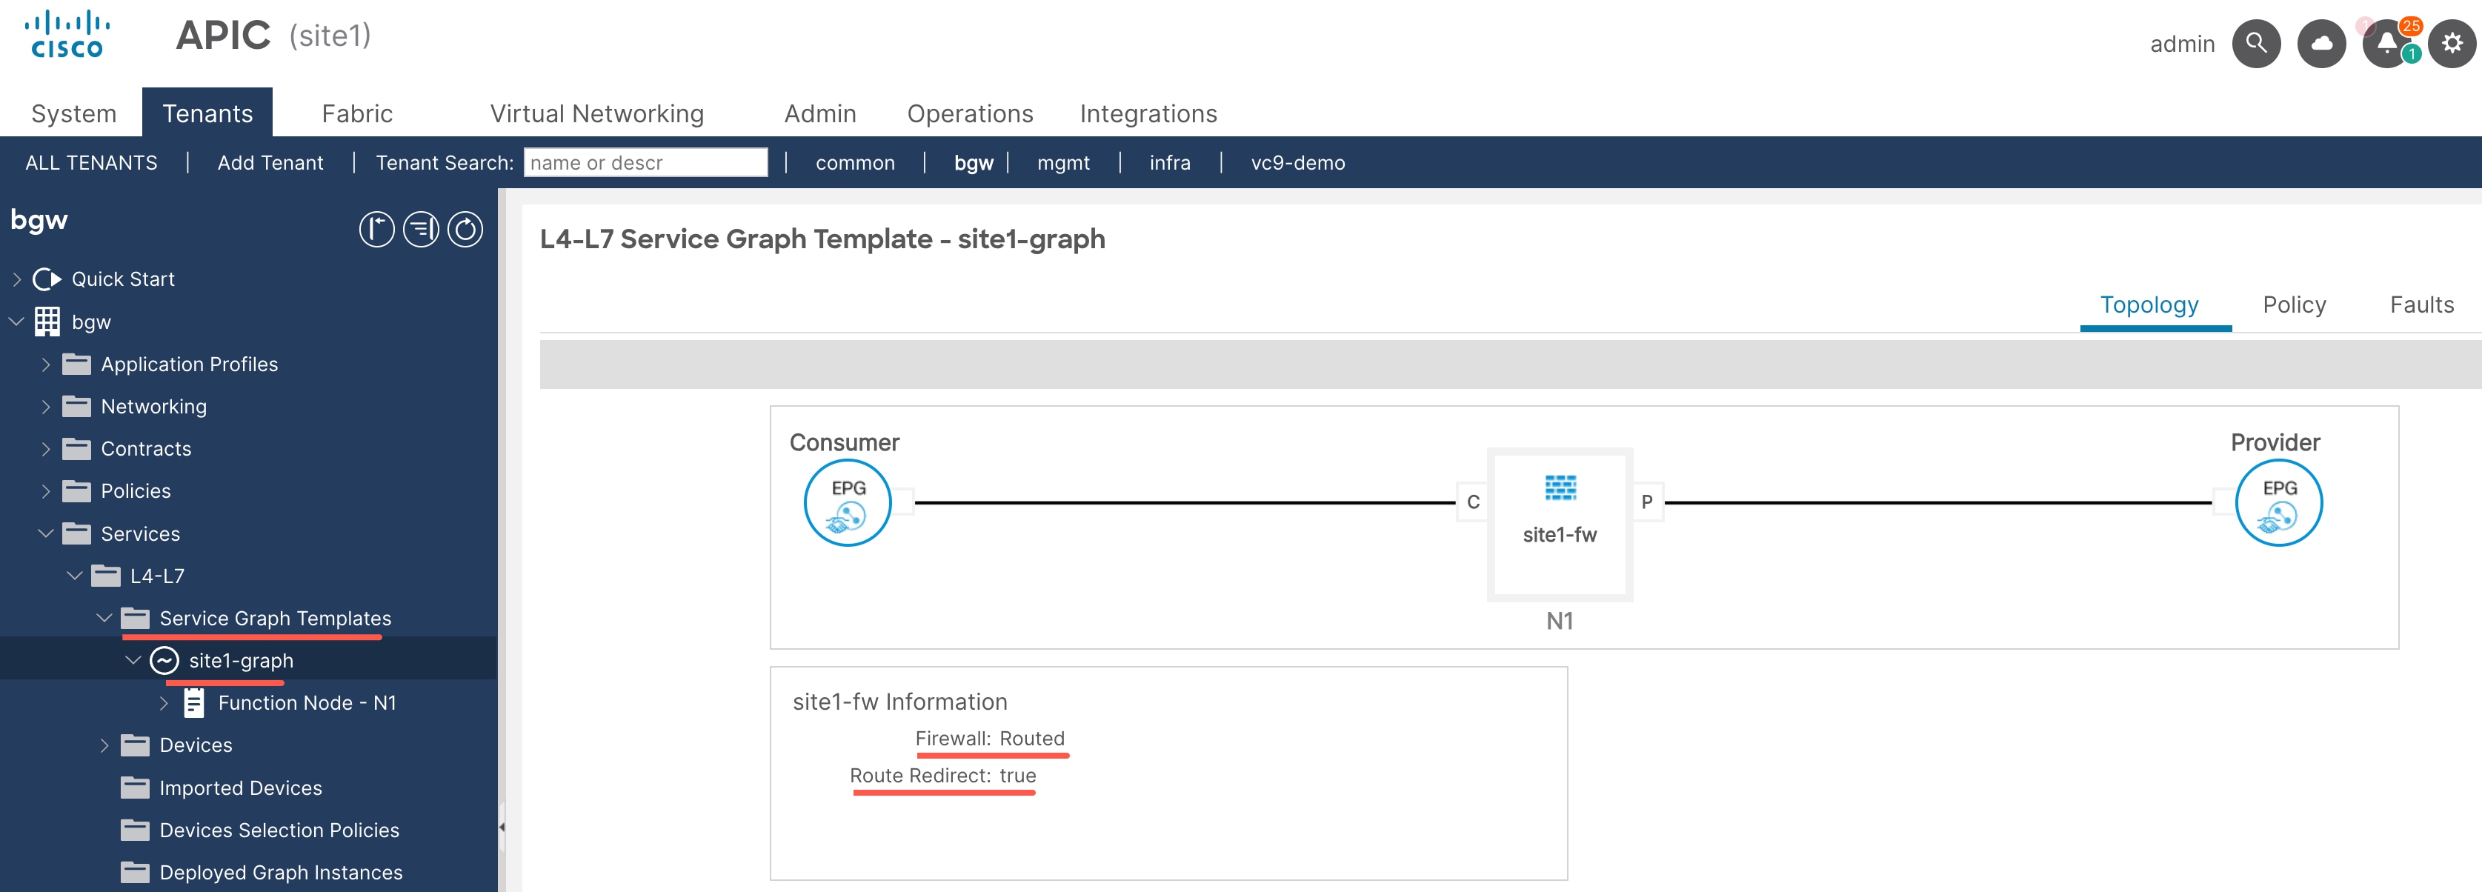
Task: Click the ALL TENANTS link
Action: [x=92, y=163]
